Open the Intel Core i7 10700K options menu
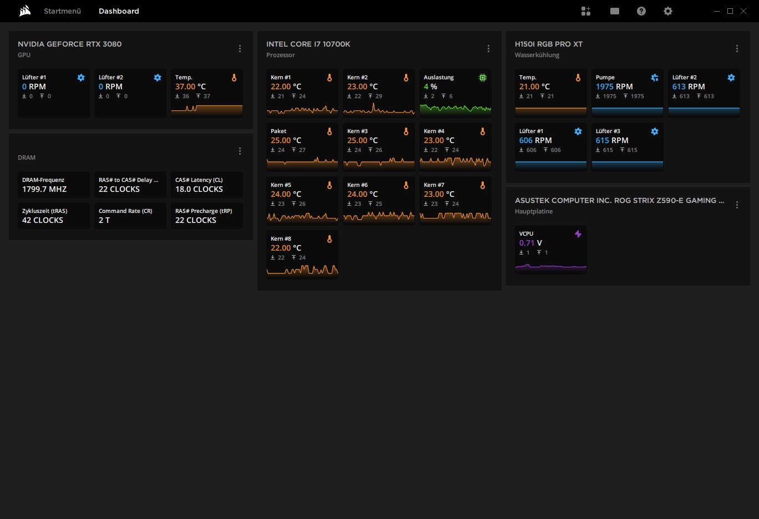The height and width of the screenshot is (519, 759). (488, 49)
